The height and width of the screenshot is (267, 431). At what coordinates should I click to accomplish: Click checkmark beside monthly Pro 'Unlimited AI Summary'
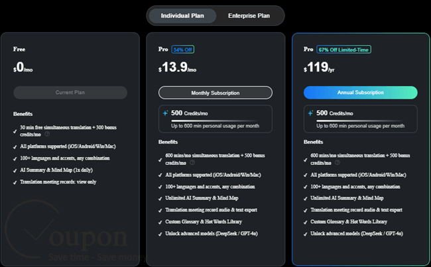pos(160,199)
